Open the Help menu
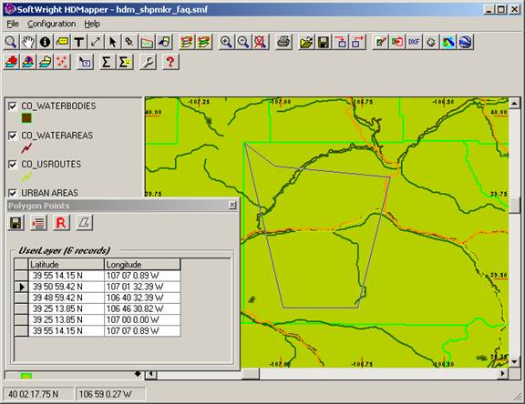The height and width of the screenshot is (404, 525). tap(92, 24)
